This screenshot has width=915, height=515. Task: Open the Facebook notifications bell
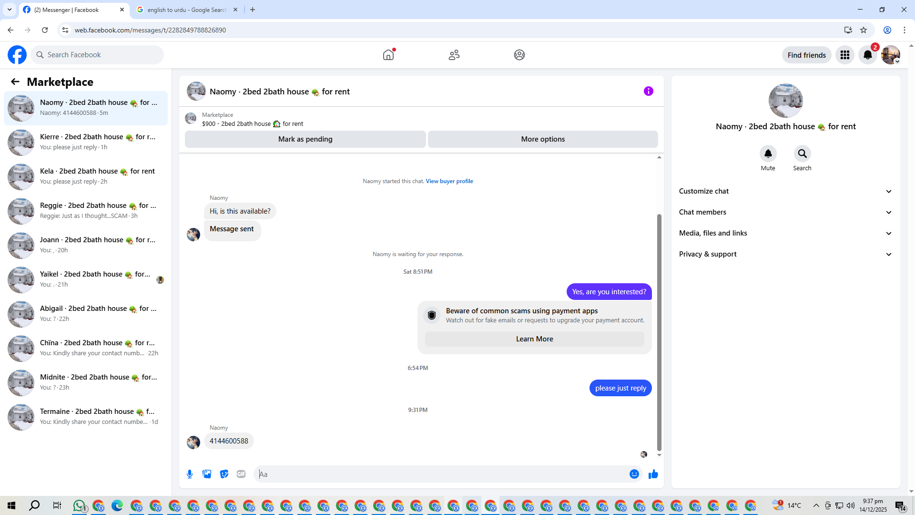pos(867,55)
